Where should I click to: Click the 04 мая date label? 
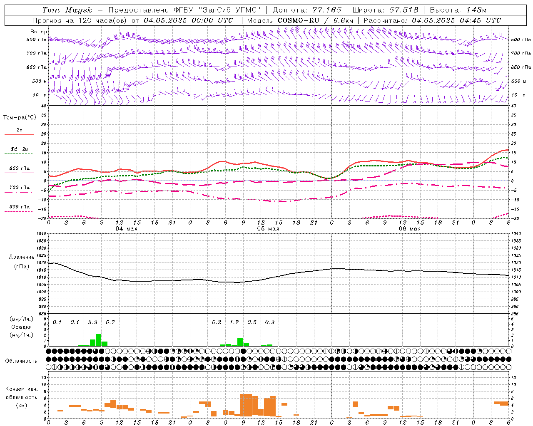pyautogui.click(x=126, y=229)
